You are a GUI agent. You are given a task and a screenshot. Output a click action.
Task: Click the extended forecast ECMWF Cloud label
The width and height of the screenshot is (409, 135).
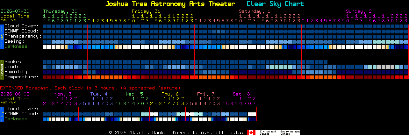(22, 114)
